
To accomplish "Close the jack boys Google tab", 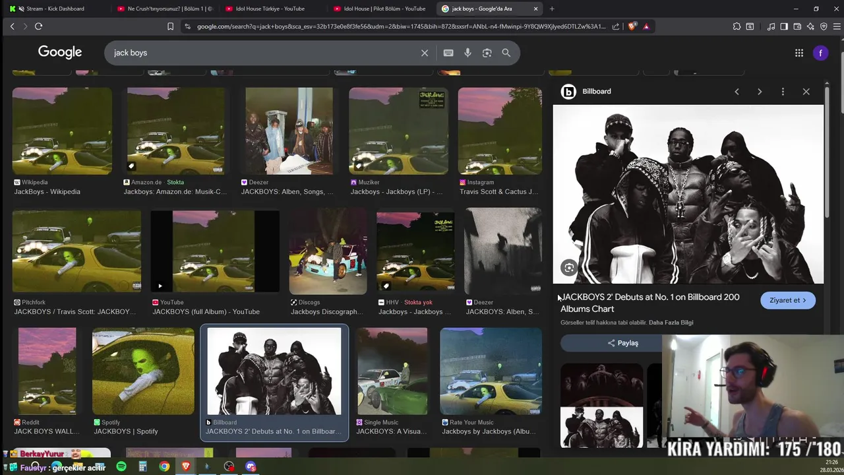I will (535, 9).
